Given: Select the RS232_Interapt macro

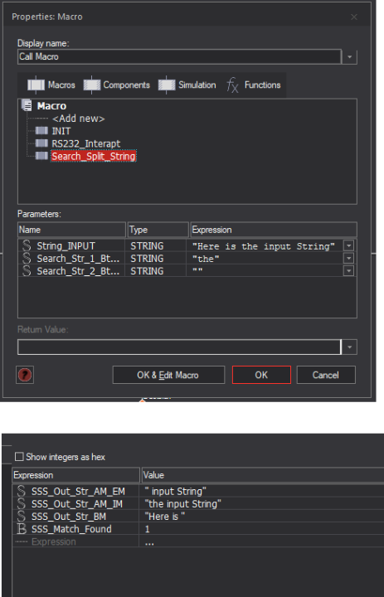Looking at the screenshot, I should coord(86,143).
